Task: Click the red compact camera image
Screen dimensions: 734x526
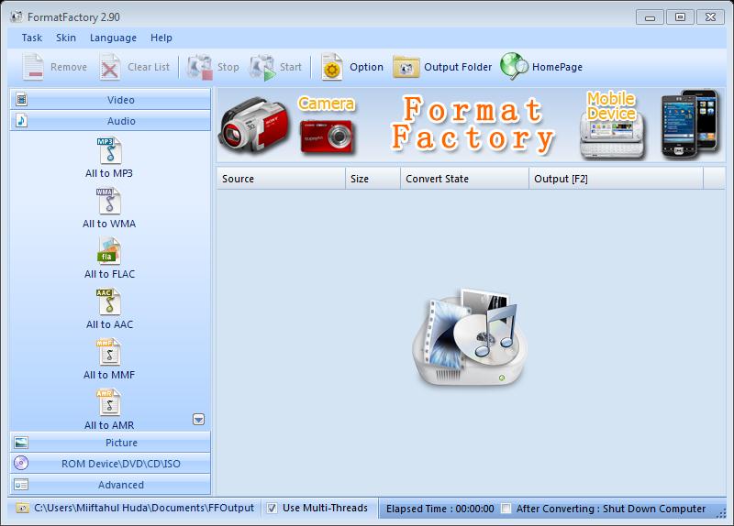Action: point(328,136)
